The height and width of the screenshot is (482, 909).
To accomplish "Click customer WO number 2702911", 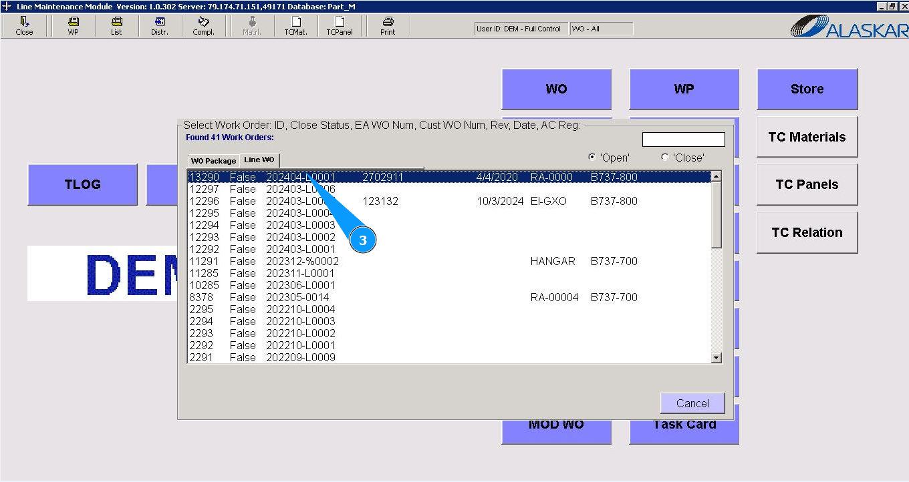I will (383, 177).
